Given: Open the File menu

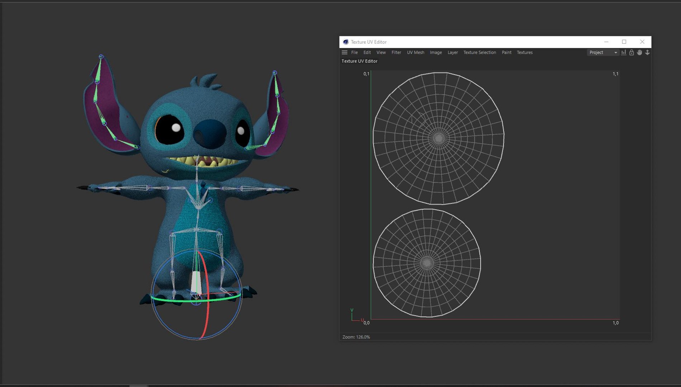Looking at the screenshot, I should coord(354,52).
